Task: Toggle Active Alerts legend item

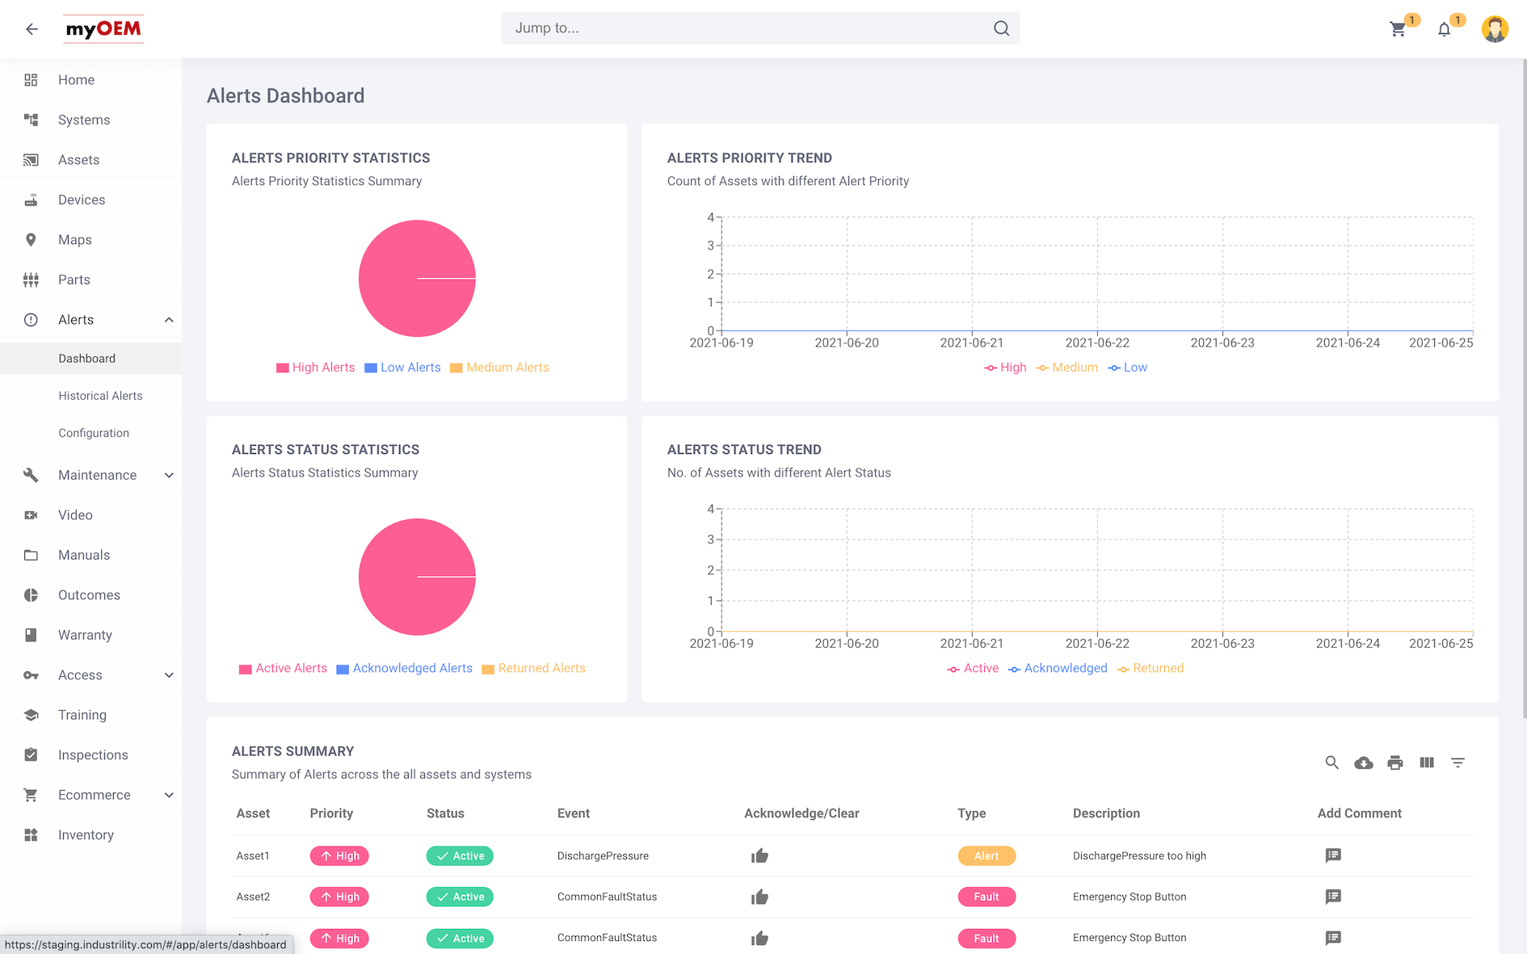Action: click(x=283, y=668)
